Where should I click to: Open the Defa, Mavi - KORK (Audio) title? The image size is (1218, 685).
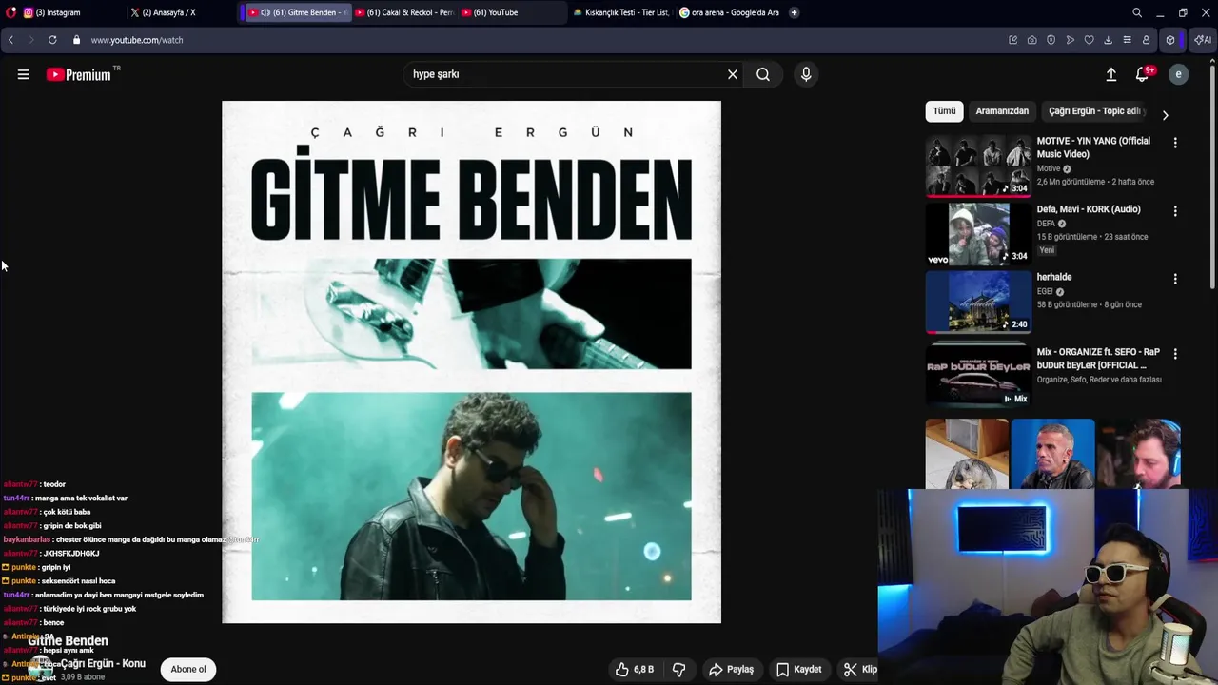pyautogui.click(x=1089, y=209)
